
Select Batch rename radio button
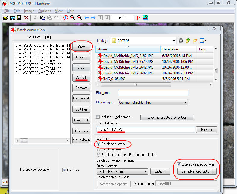point(98,149)
